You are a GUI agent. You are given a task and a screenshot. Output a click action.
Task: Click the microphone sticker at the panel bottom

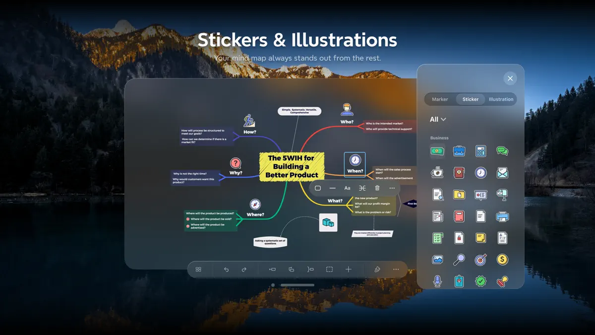click(x=437, y=281)
